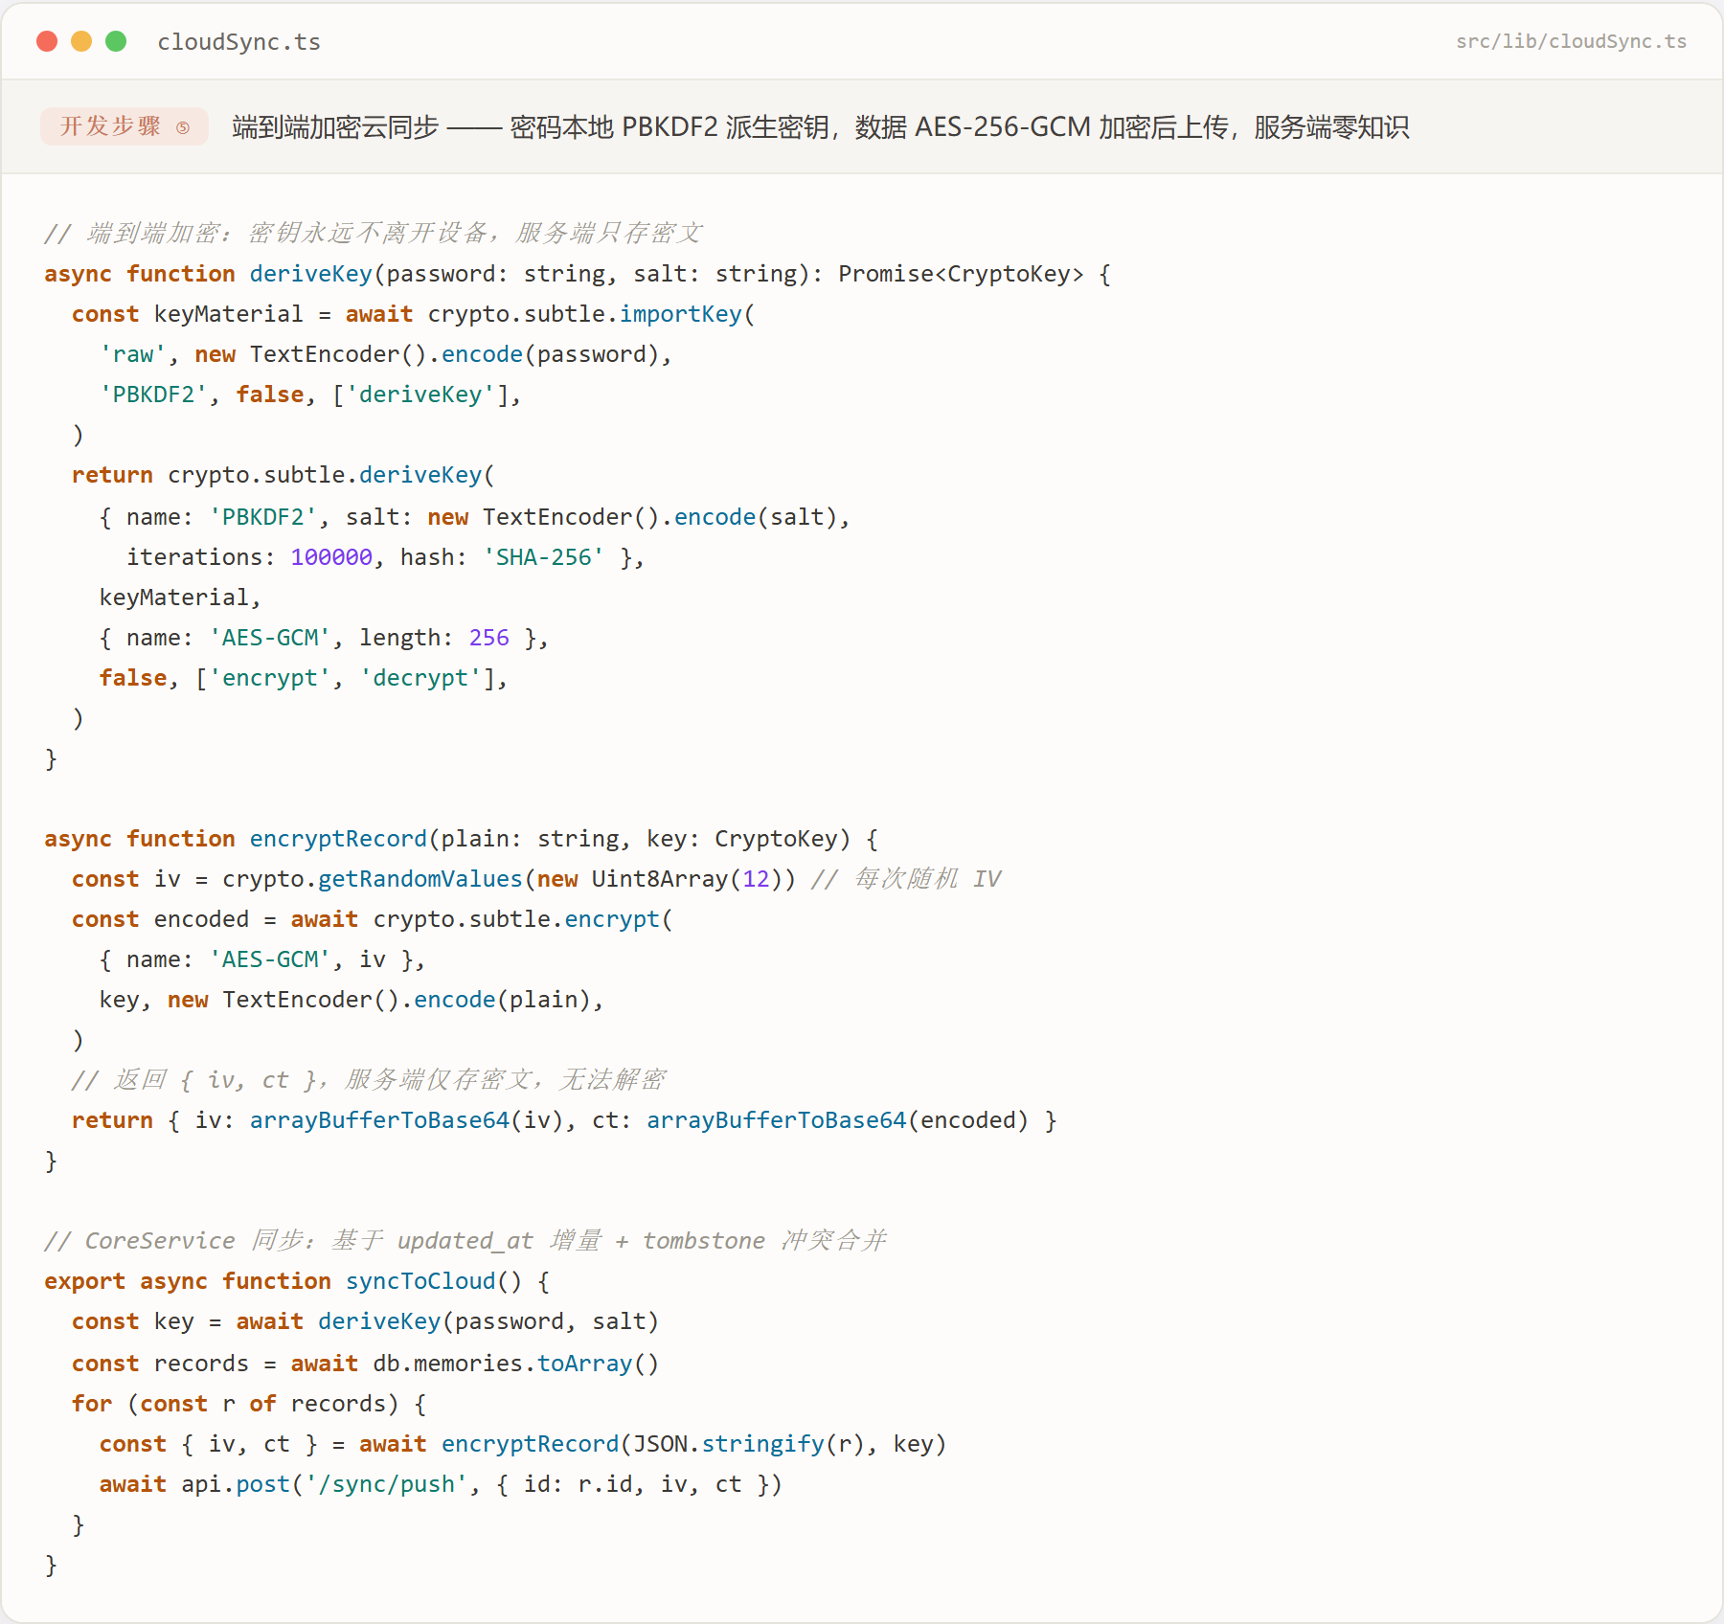The image size is (1724, 1624).
Task: Click the comment 返回 { iv, ct }，服务端仅存密文
Action: coord(369,1080)
